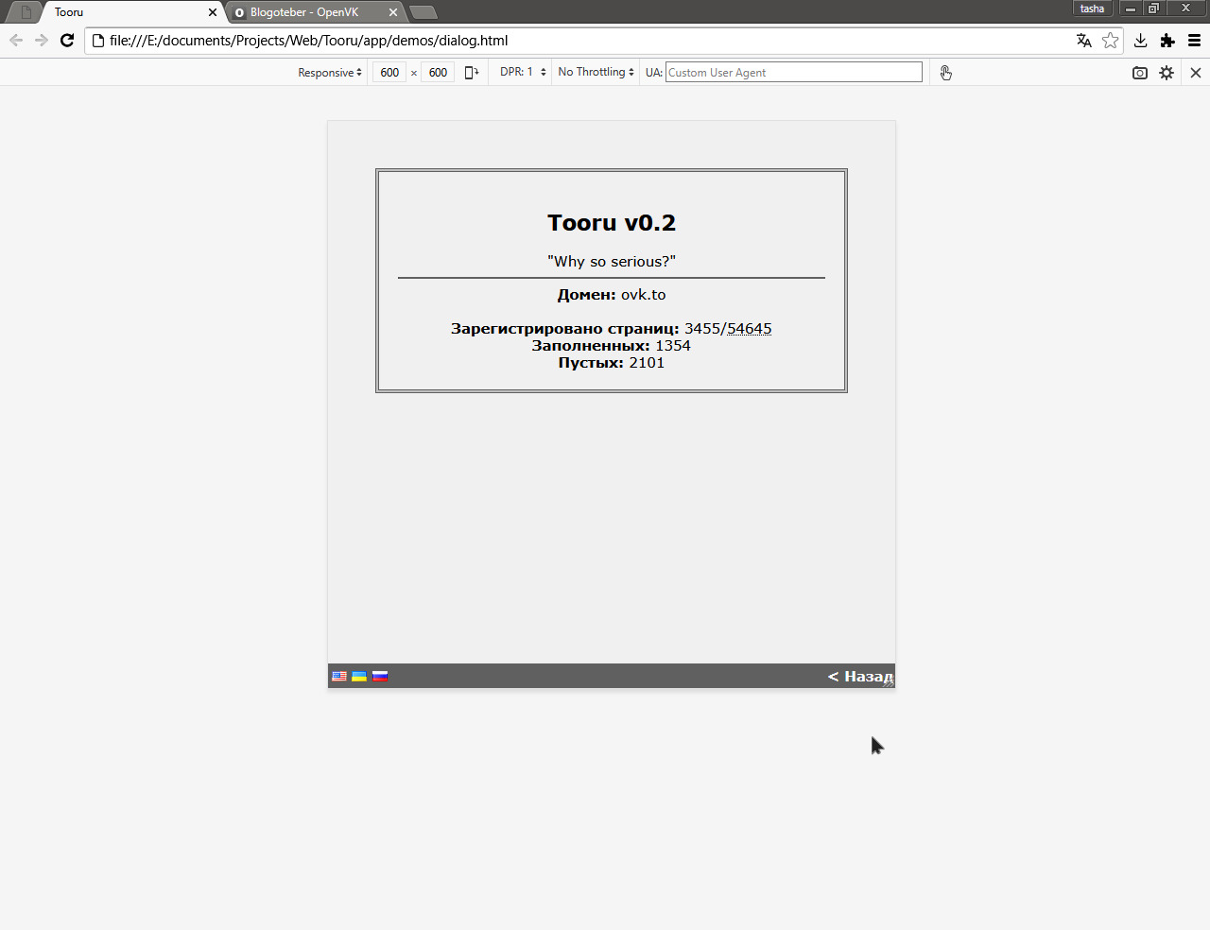
Task: Select the pinned blank tab at far left
Action: [26, 12]
